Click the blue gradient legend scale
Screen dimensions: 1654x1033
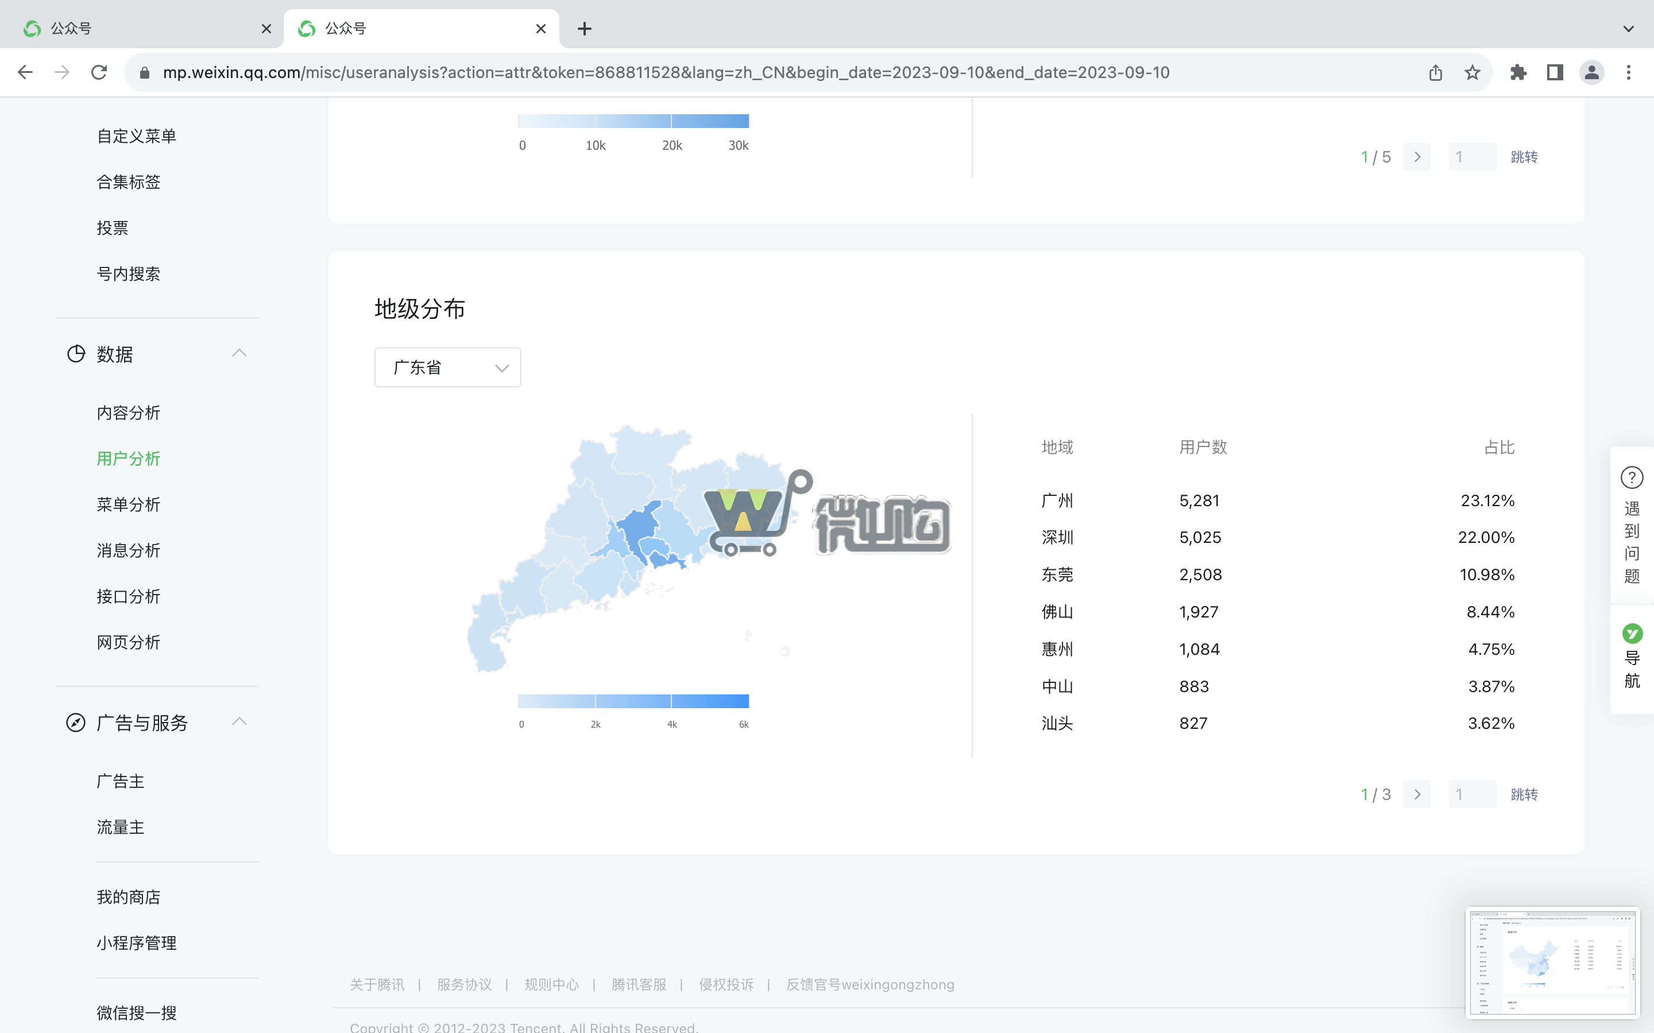coord(632,700)
